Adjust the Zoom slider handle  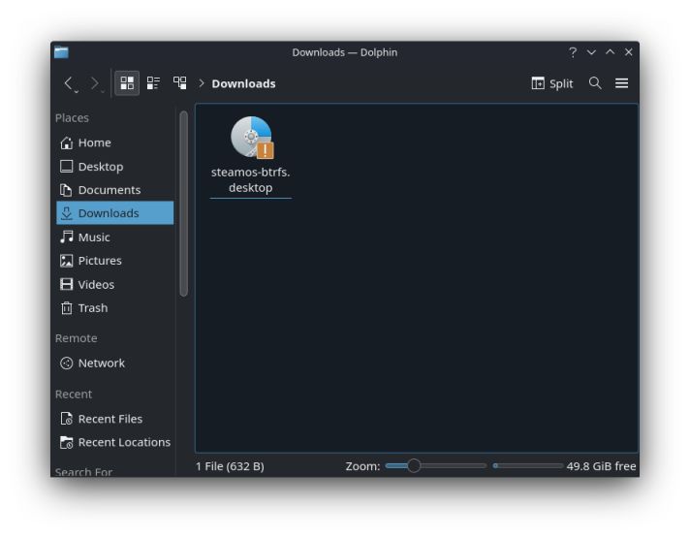[414, 465]
